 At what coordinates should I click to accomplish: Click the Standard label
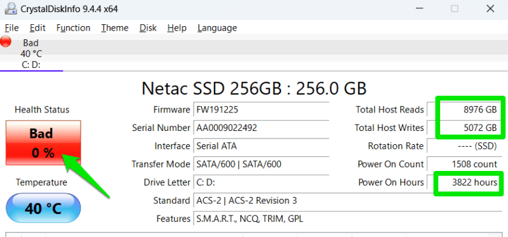click(171, 201)
